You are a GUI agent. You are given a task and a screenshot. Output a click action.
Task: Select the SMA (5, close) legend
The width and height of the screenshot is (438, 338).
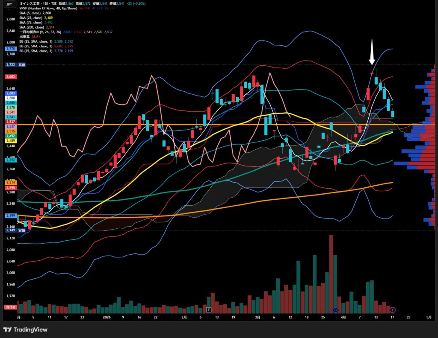(x=33, y=13)
